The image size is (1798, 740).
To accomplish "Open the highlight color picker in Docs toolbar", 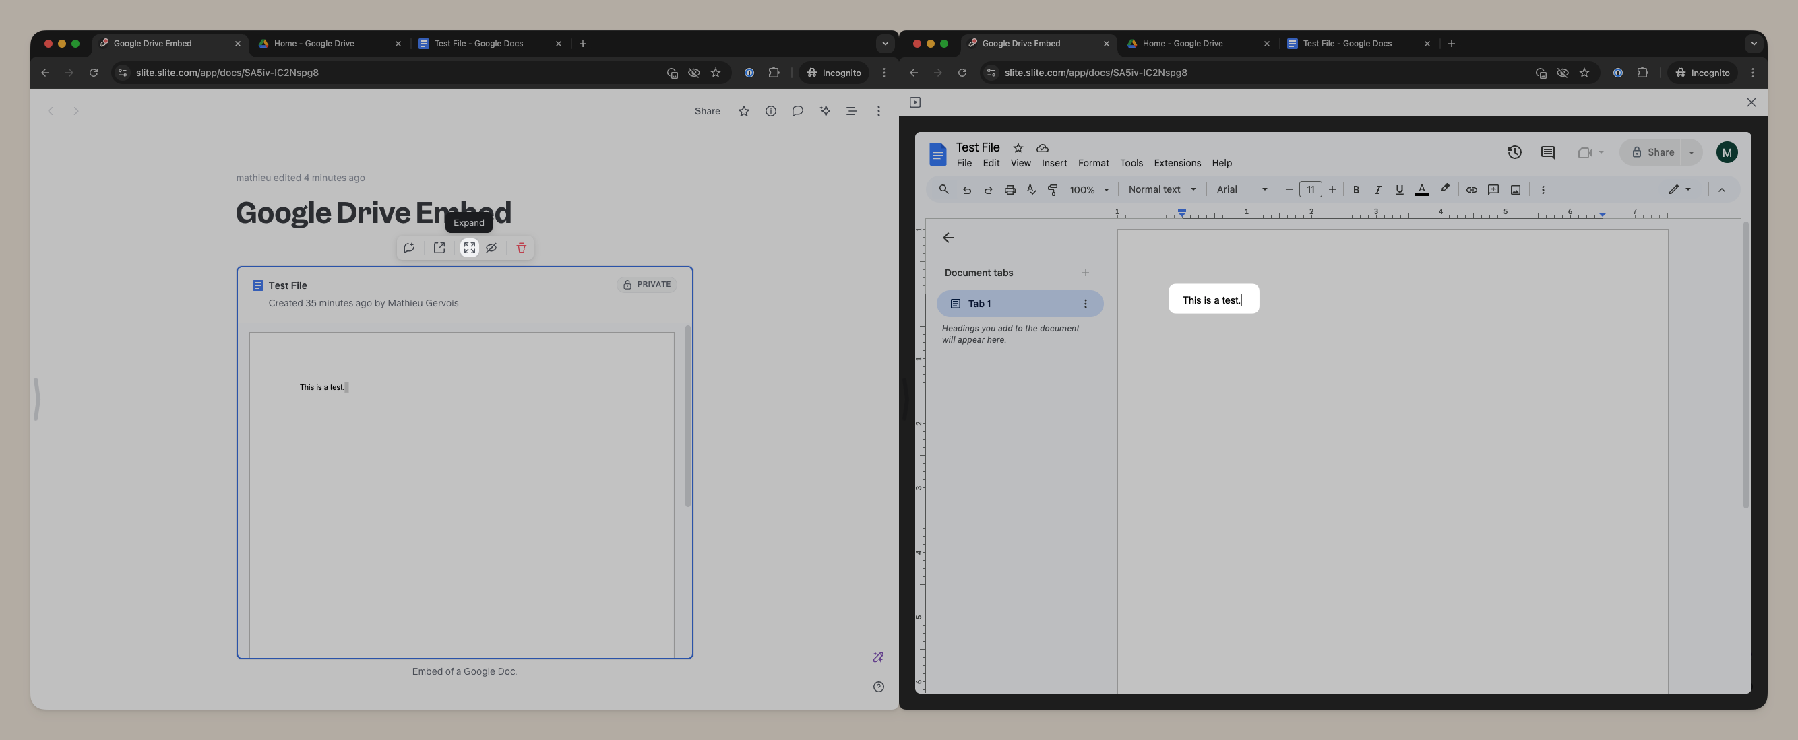I will (1444, 189).
